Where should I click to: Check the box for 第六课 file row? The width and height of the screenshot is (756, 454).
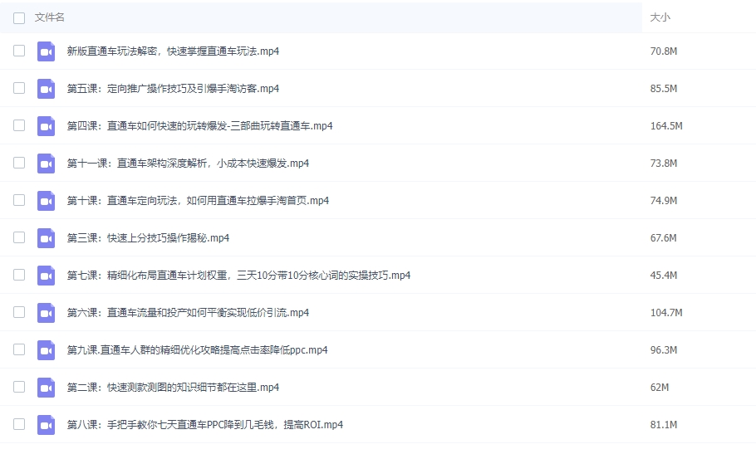(x=19, y=312)
